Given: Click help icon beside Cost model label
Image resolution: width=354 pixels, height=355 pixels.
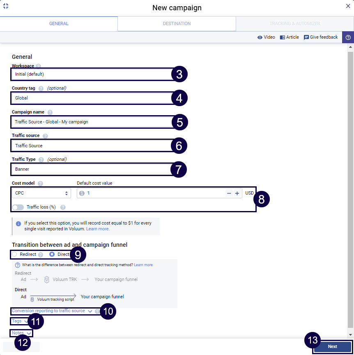Looking at the screenshot, I should 40,183.
